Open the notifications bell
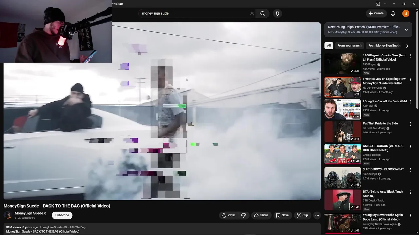The width and height of the screenshot is (419, 235). click(x=393, y=13)
